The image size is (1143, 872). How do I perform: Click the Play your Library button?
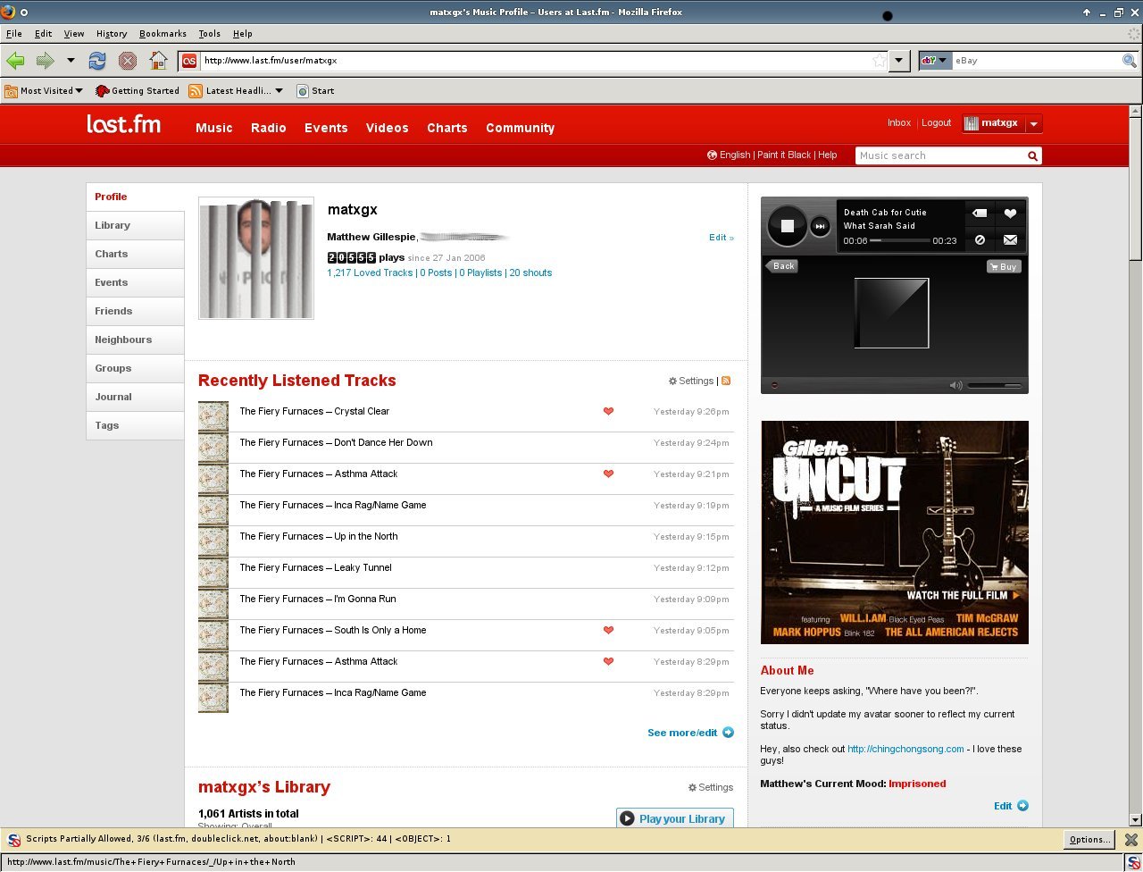click(675, 818)
